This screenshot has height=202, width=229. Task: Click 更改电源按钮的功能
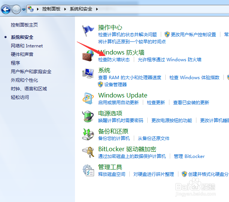point(172,121)
